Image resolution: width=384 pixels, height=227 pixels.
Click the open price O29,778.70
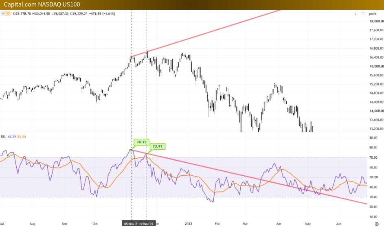(x=22, y=14)
